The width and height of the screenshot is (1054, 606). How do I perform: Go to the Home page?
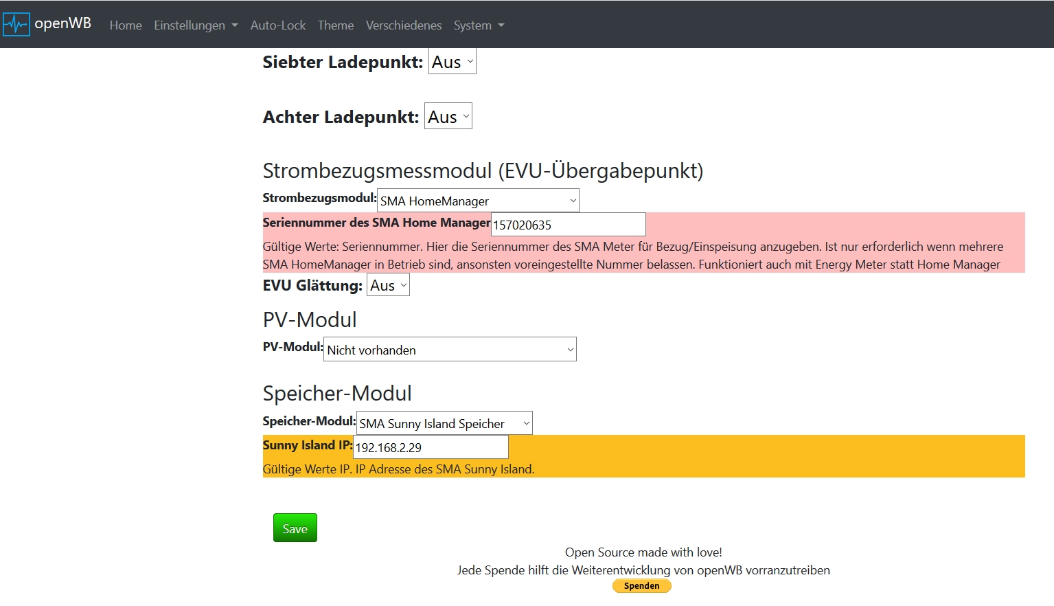point(126,25)
